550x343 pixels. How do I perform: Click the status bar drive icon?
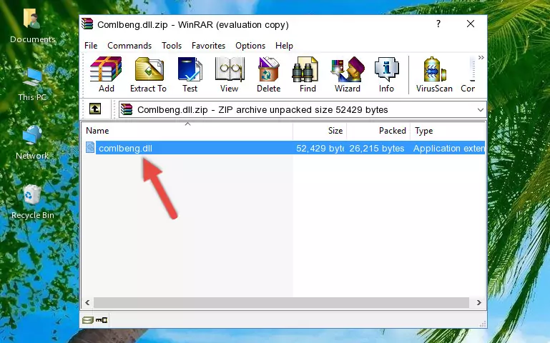click(x=88, y=319)
